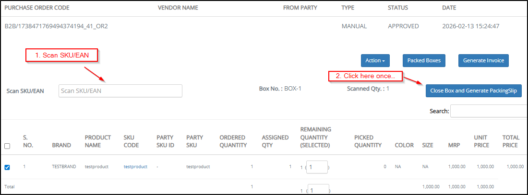This screenshot has width=528, height=195.
Task: Edit remaining quantity field in row 1
Action: click(317, 167)
